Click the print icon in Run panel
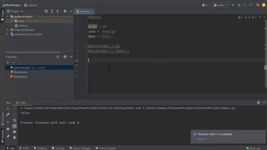The image size is (267, 150). (x=15, y=132)
